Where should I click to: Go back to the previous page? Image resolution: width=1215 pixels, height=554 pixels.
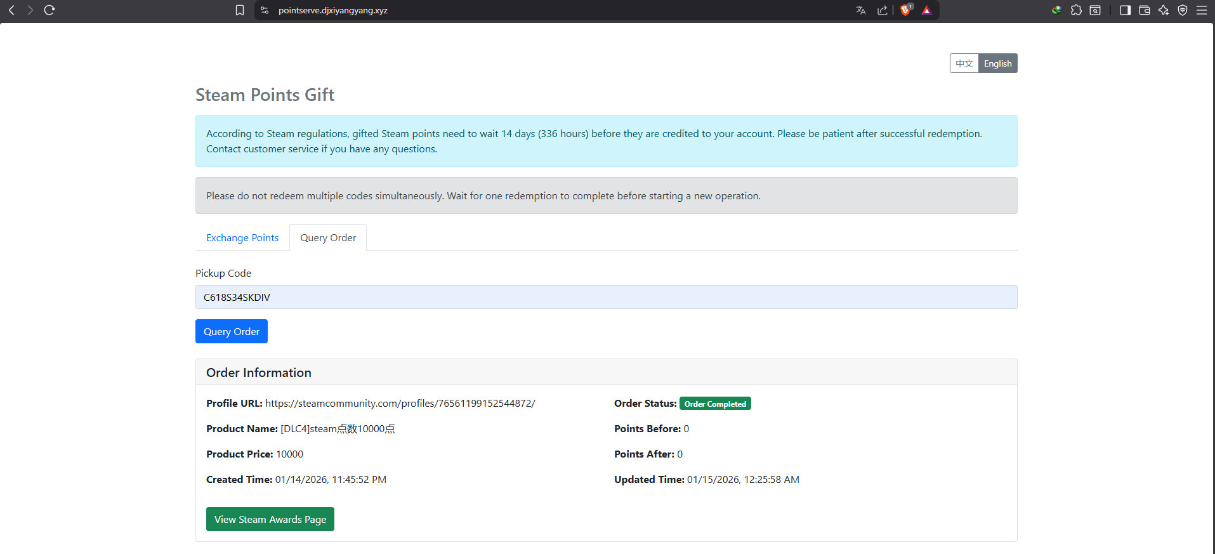pos(11,10)
